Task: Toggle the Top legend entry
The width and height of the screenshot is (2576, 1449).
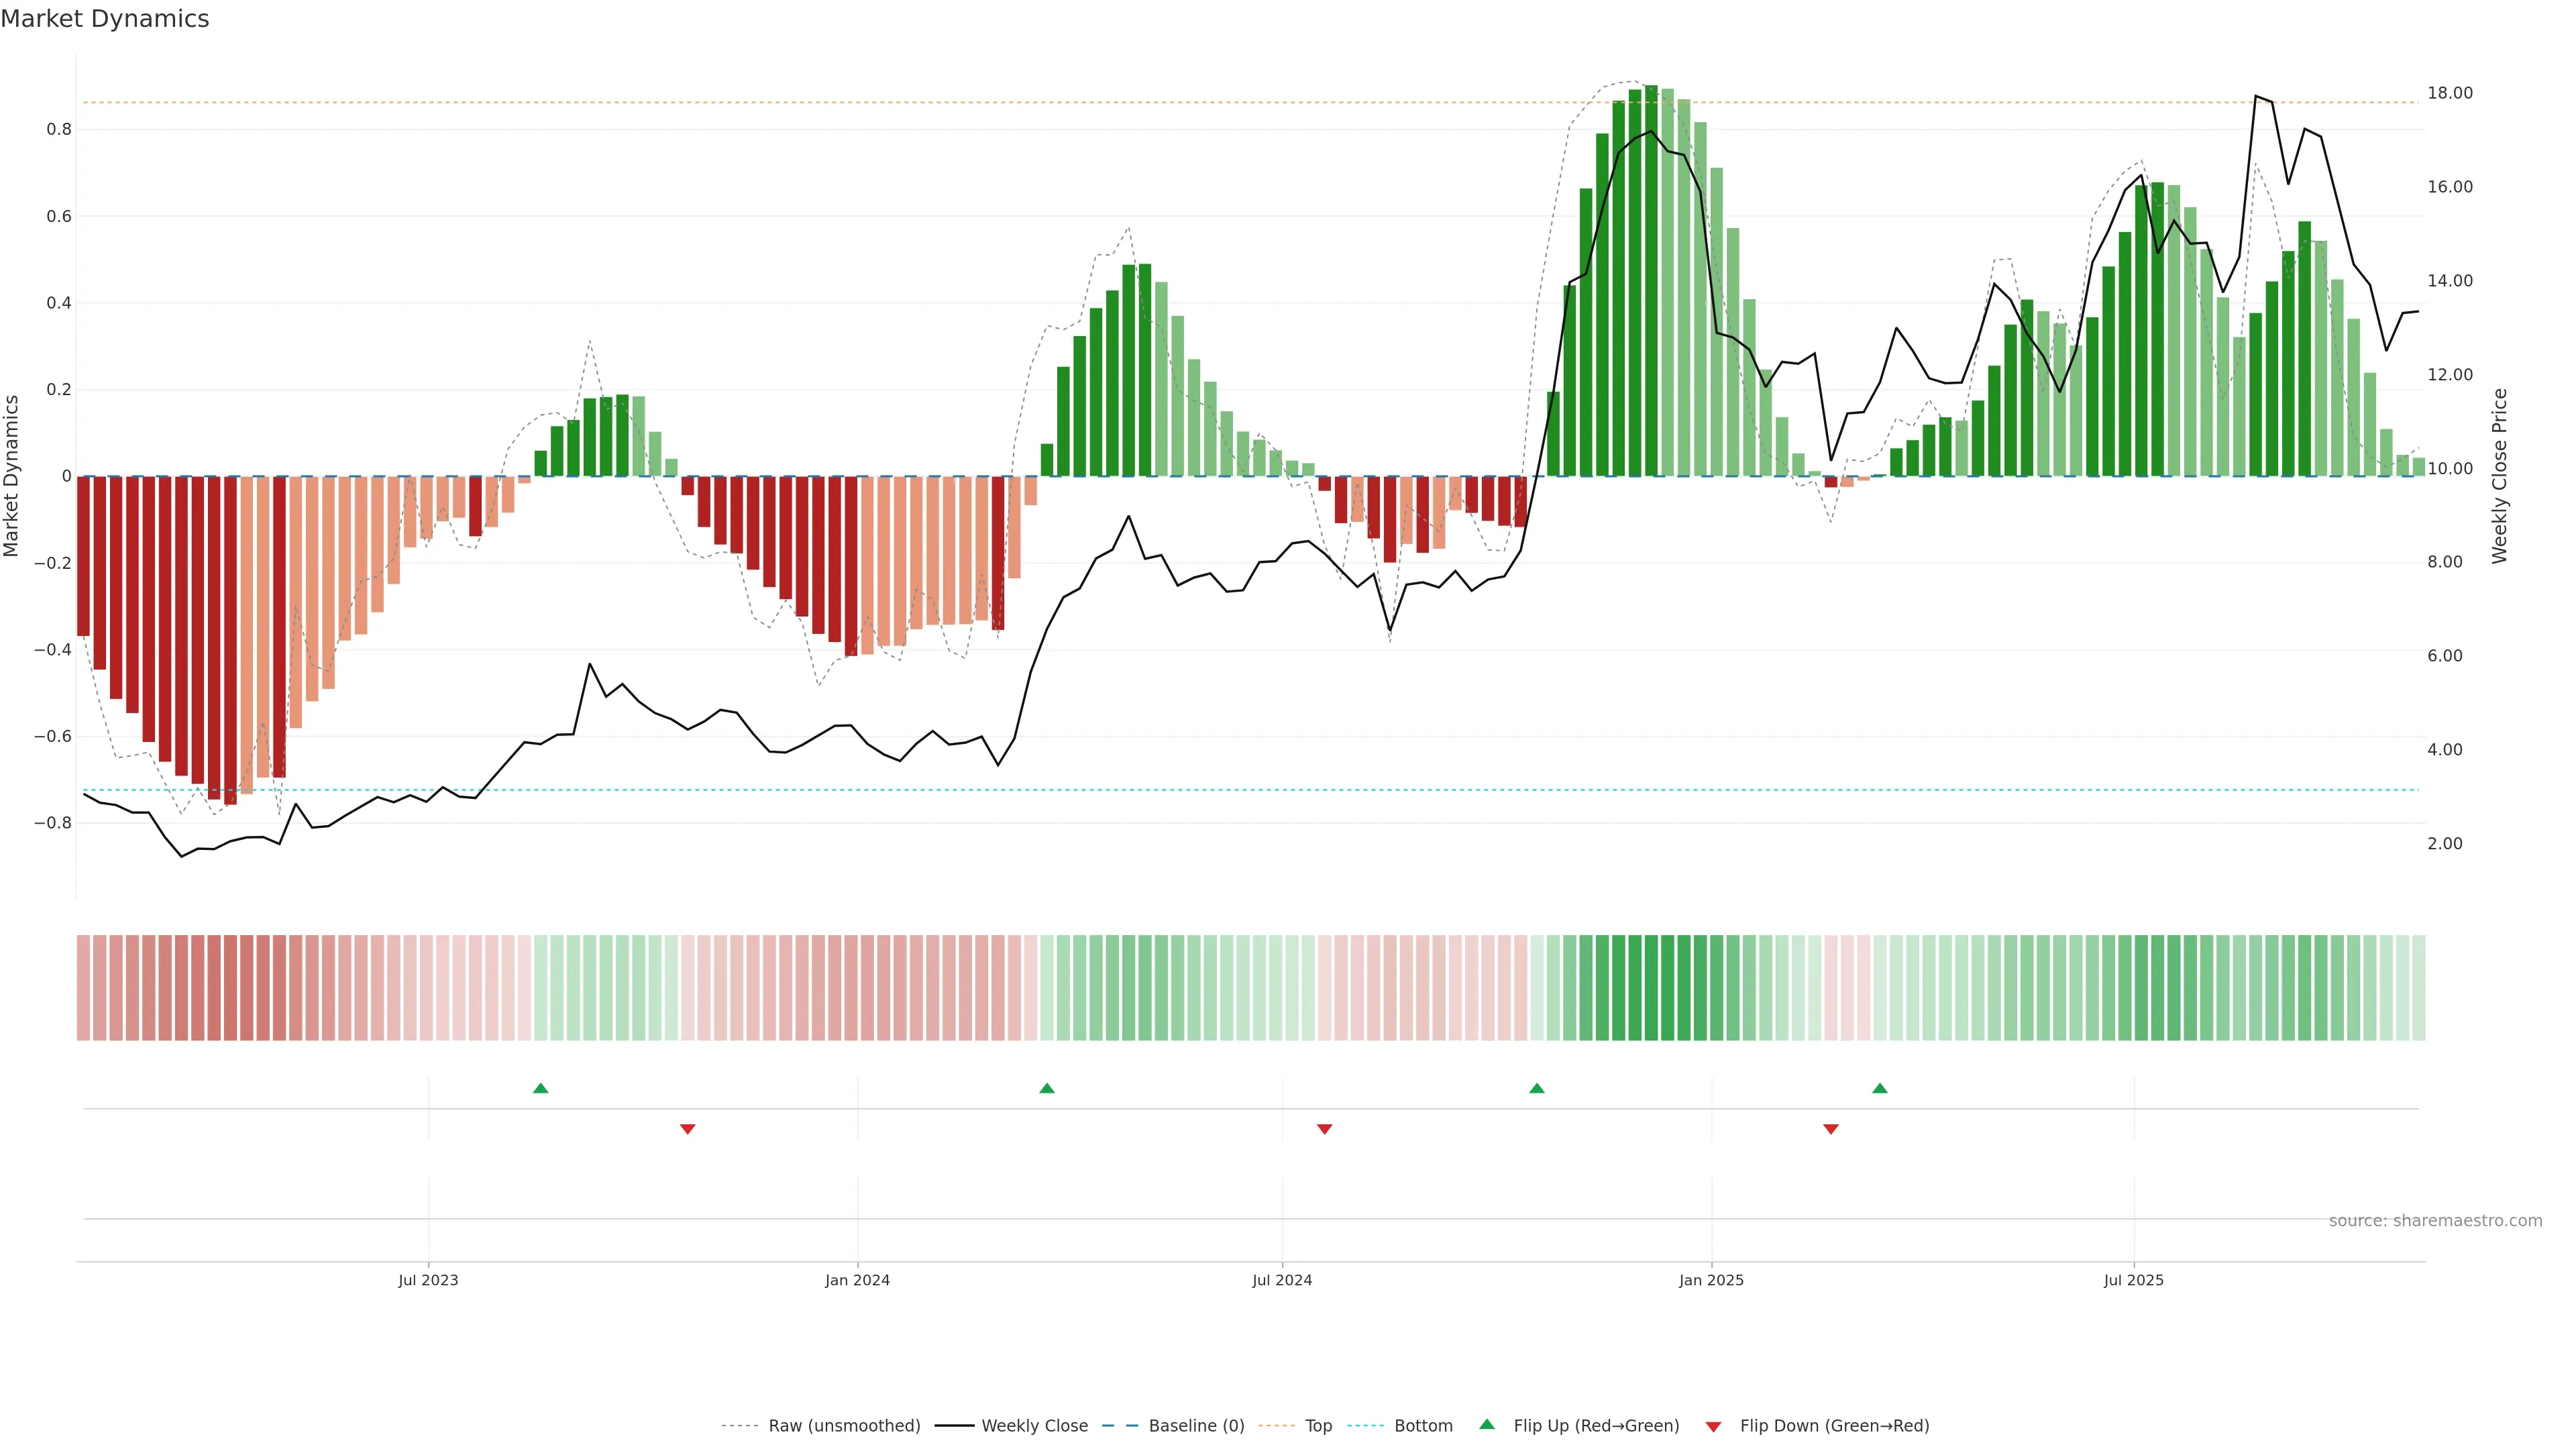Action: click(x=1318, y=1426)
